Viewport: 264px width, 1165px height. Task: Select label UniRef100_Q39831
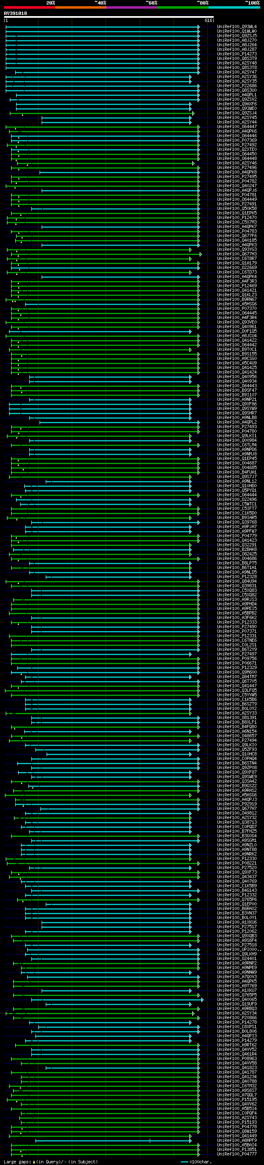click(237, 586)
